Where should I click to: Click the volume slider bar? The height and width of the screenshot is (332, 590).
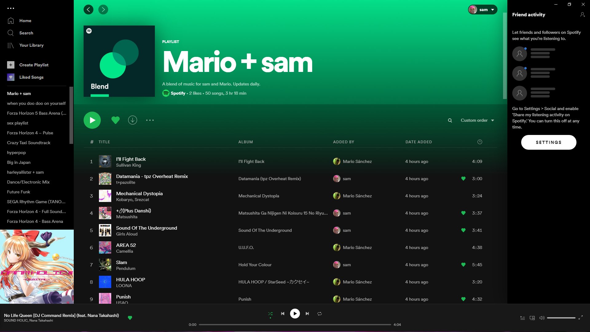tap(561, 318)
